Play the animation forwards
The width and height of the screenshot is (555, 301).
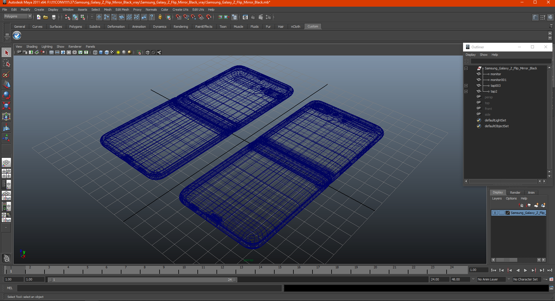click(x=526, y=271)
